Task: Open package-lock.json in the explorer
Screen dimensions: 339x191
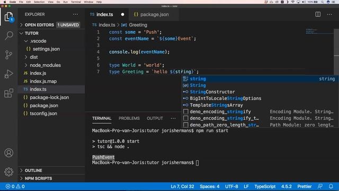Action: (x=49, y=98)
